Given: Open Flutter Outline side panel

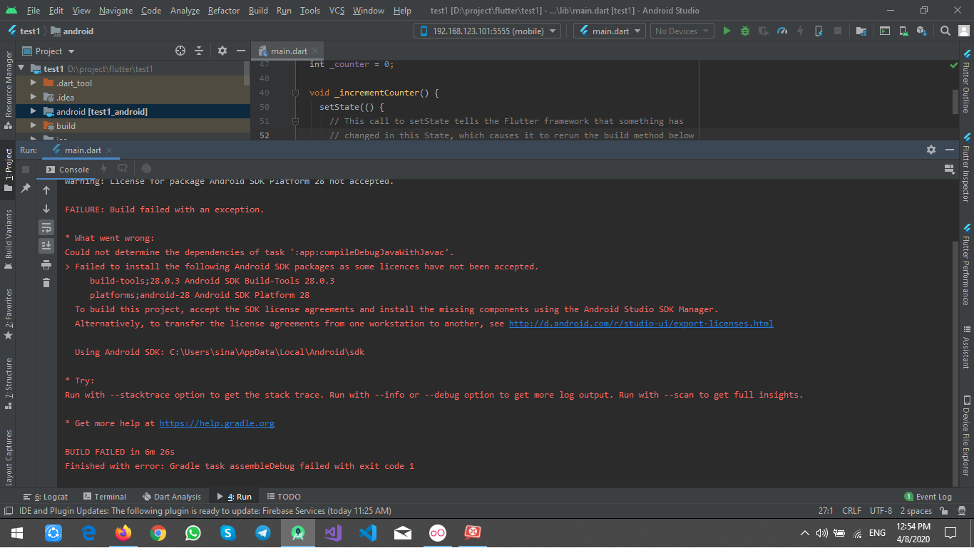Looking at the screenshot, I should [966, 82].
